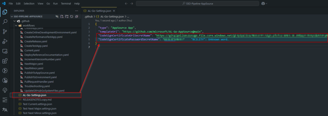Click New Folder icon in explorer header
The height and width of the screenshot is (116, 328).
click(67, 17)
